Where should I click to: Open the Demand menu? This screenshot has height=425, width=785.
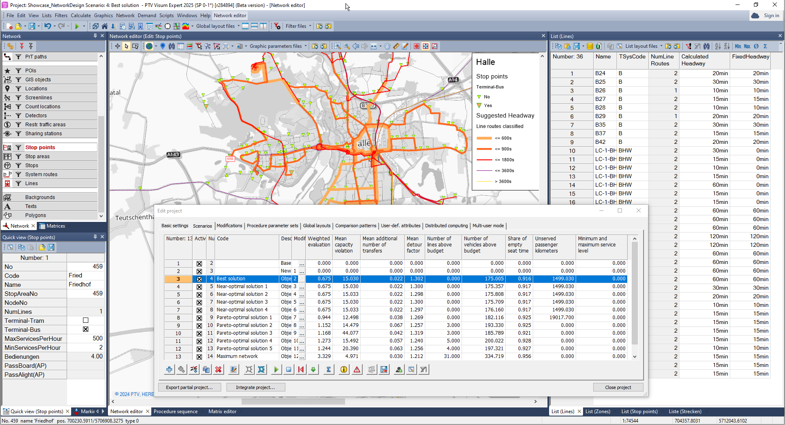(x=147, y=16)
